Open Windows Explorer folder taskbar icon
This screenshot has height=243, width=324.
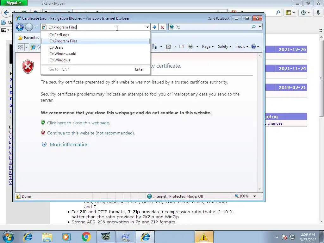click(x=47, y=237)
